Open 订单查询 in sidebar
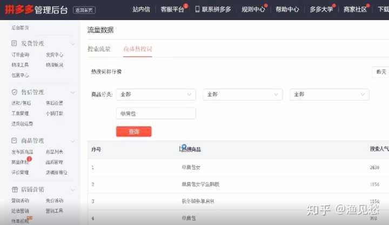This screenshot has height=225, width=389. tap(21, 55)
